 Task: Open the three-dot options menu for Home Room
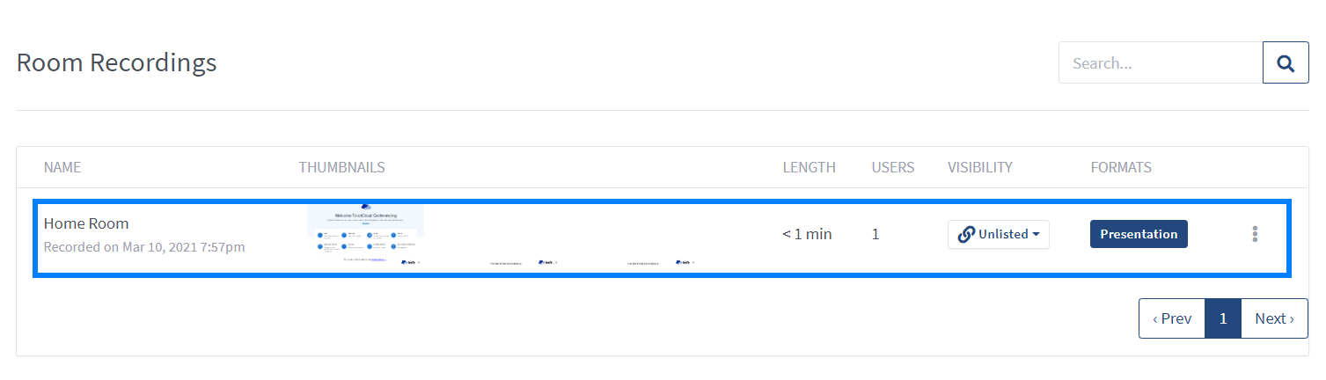click(1255, 234)
